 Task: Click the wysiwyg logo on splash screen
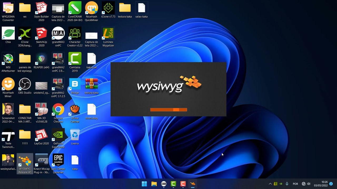pos(169,84)
